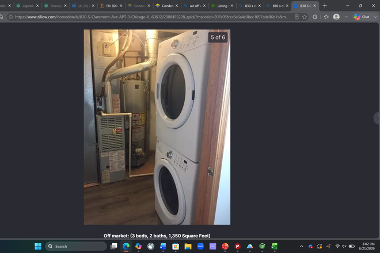Screen dimensions: 380x253
Task: Close the uic off c tab
Action: click(x=204, y=6)
